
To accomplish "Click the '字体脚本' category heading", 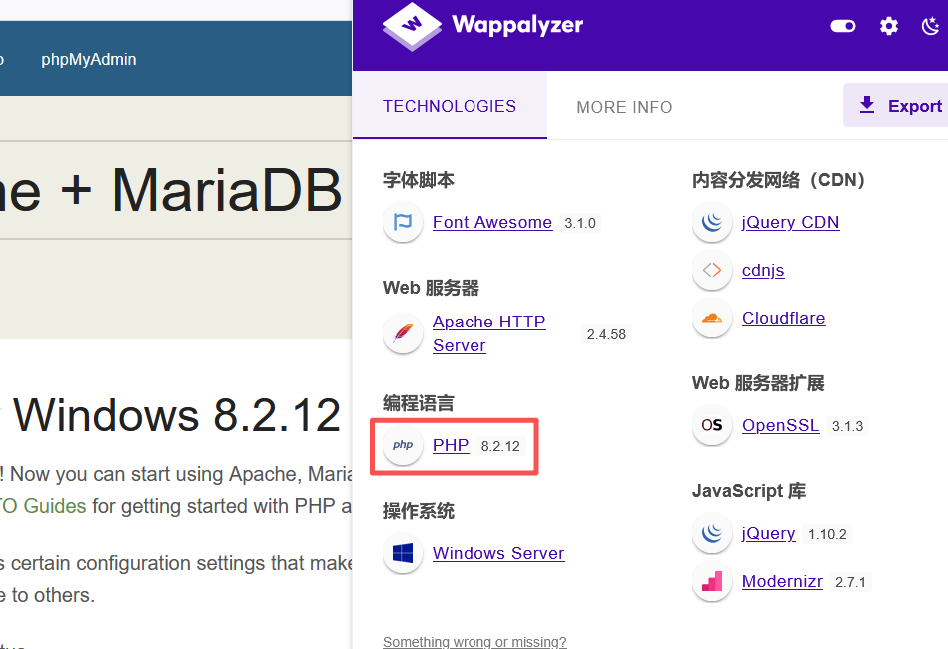I will coord(418,180).
